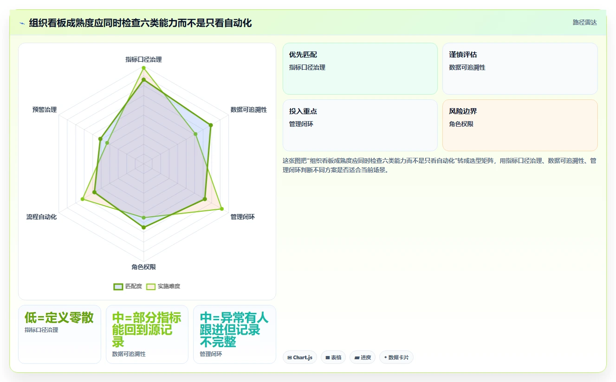616x382 pixels.
Task: Click 匹配度 point on 角色权限 axis
Action: 143,227
